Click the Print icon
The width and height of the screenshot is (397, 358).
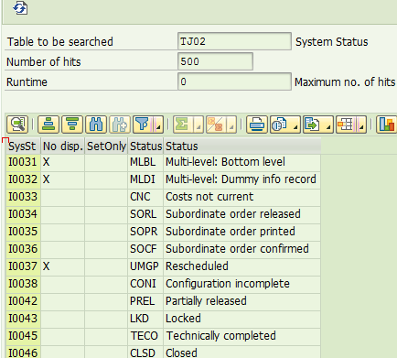pyautogui.click(x=257, y=125)
